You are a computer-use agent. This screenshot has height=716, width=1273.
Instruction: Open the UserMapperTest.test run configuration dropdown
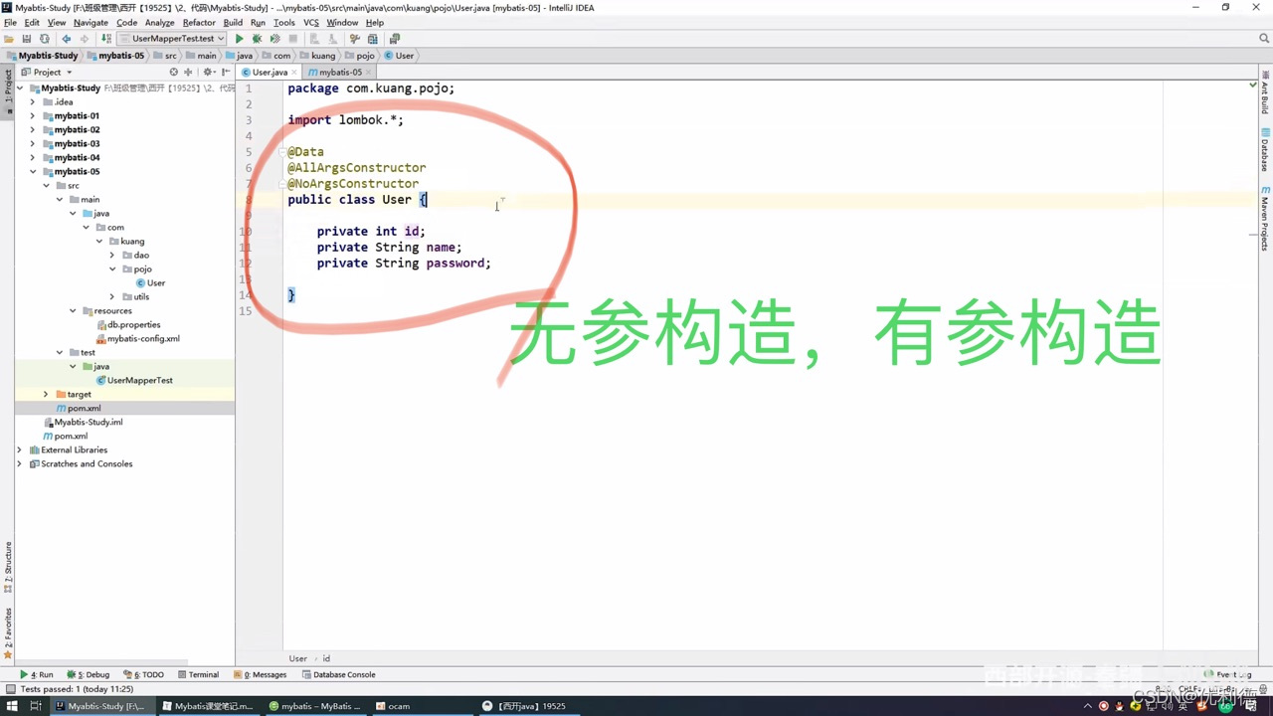(172, 39)
